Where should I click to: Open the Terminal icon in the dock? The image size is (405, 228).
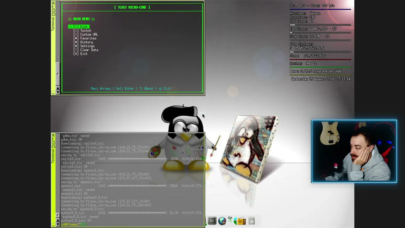click(212, 221)
